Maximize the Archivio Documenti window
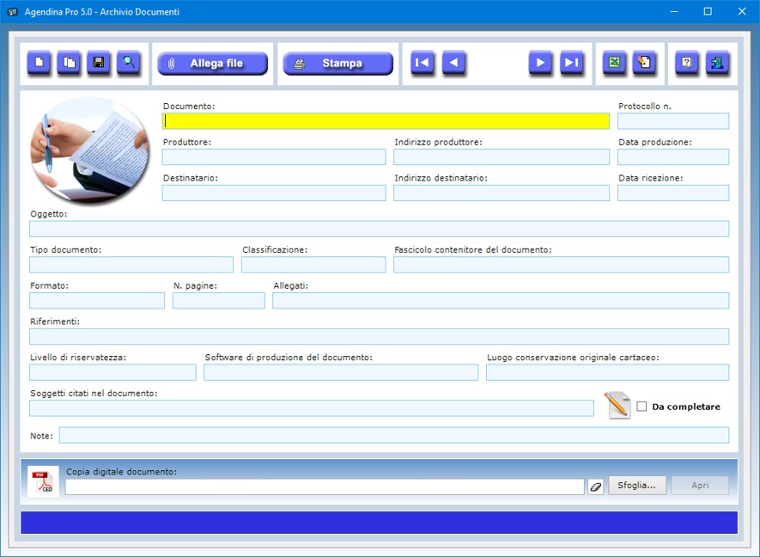 [x=708, y=12]
